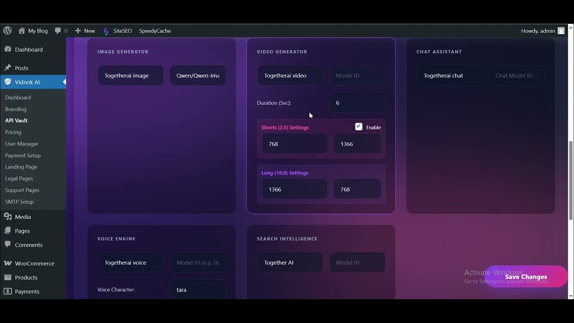Click the Shorts height field showing 1366
This screenshot has height=323, width=574.
click(x=357, y=144)
